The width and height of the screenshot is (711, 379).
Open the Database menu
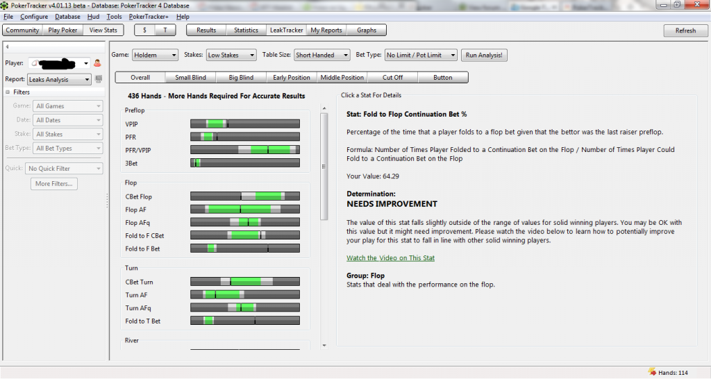pos(67,17)
